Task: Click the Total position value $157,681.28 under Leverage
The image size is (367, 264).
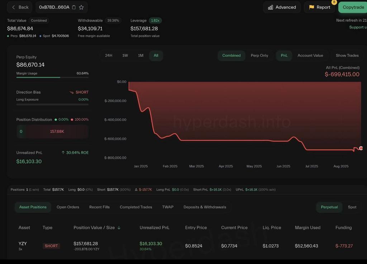Action: point(144,29)
